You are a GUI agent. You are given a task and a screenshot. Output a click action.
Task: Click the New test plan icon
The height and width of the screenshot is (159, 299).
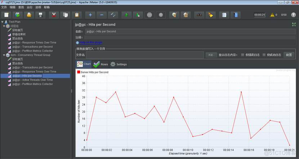click(6, 15)
